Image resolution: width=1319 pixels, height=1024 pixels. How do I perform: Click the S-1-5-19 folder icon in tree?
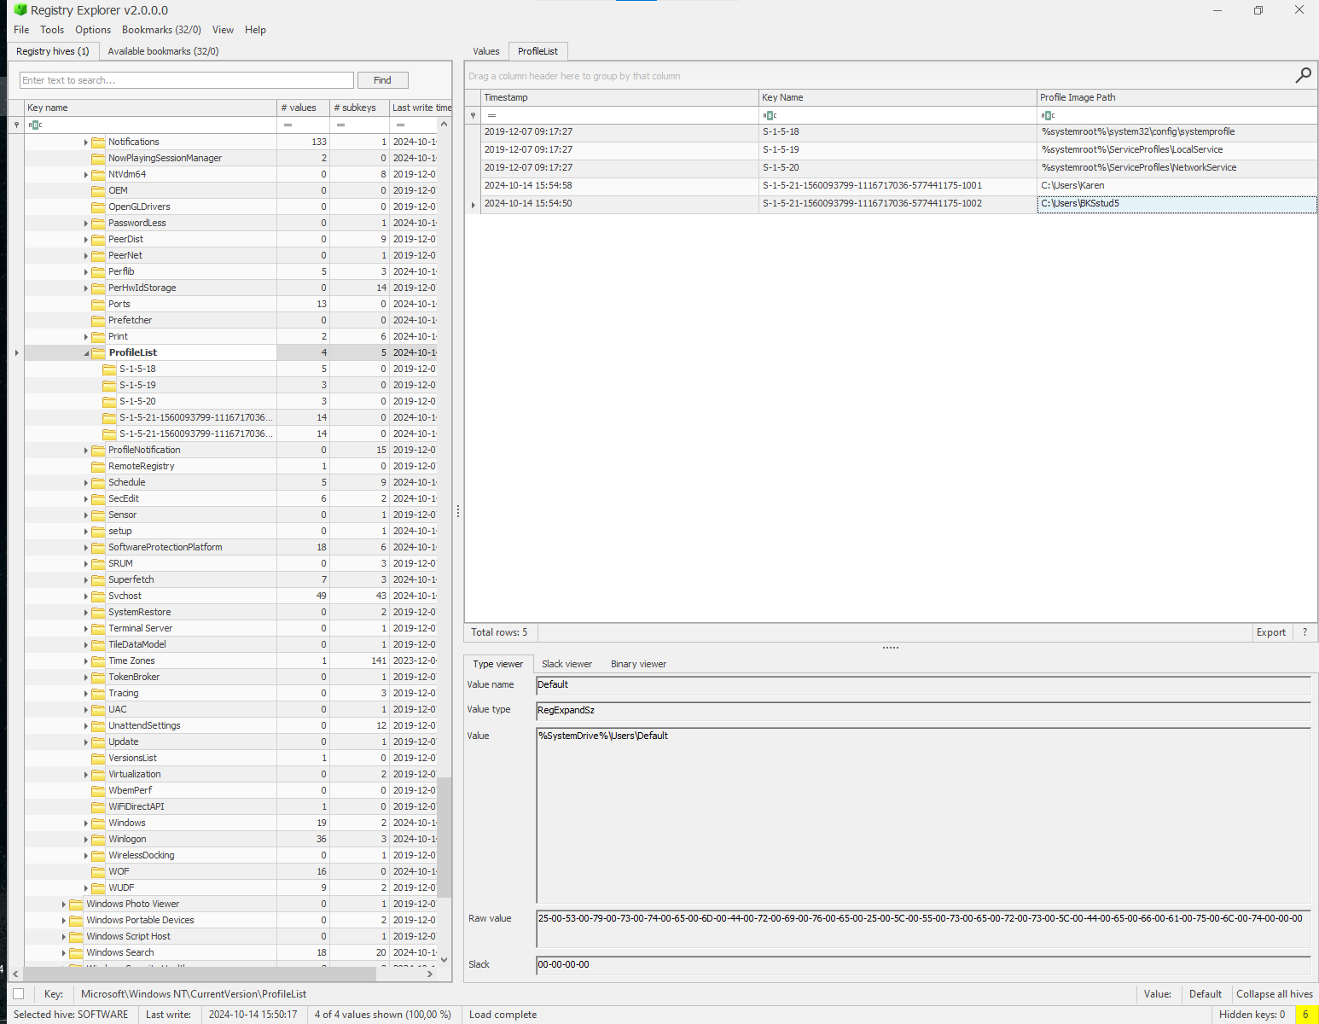tap(109, 385)
